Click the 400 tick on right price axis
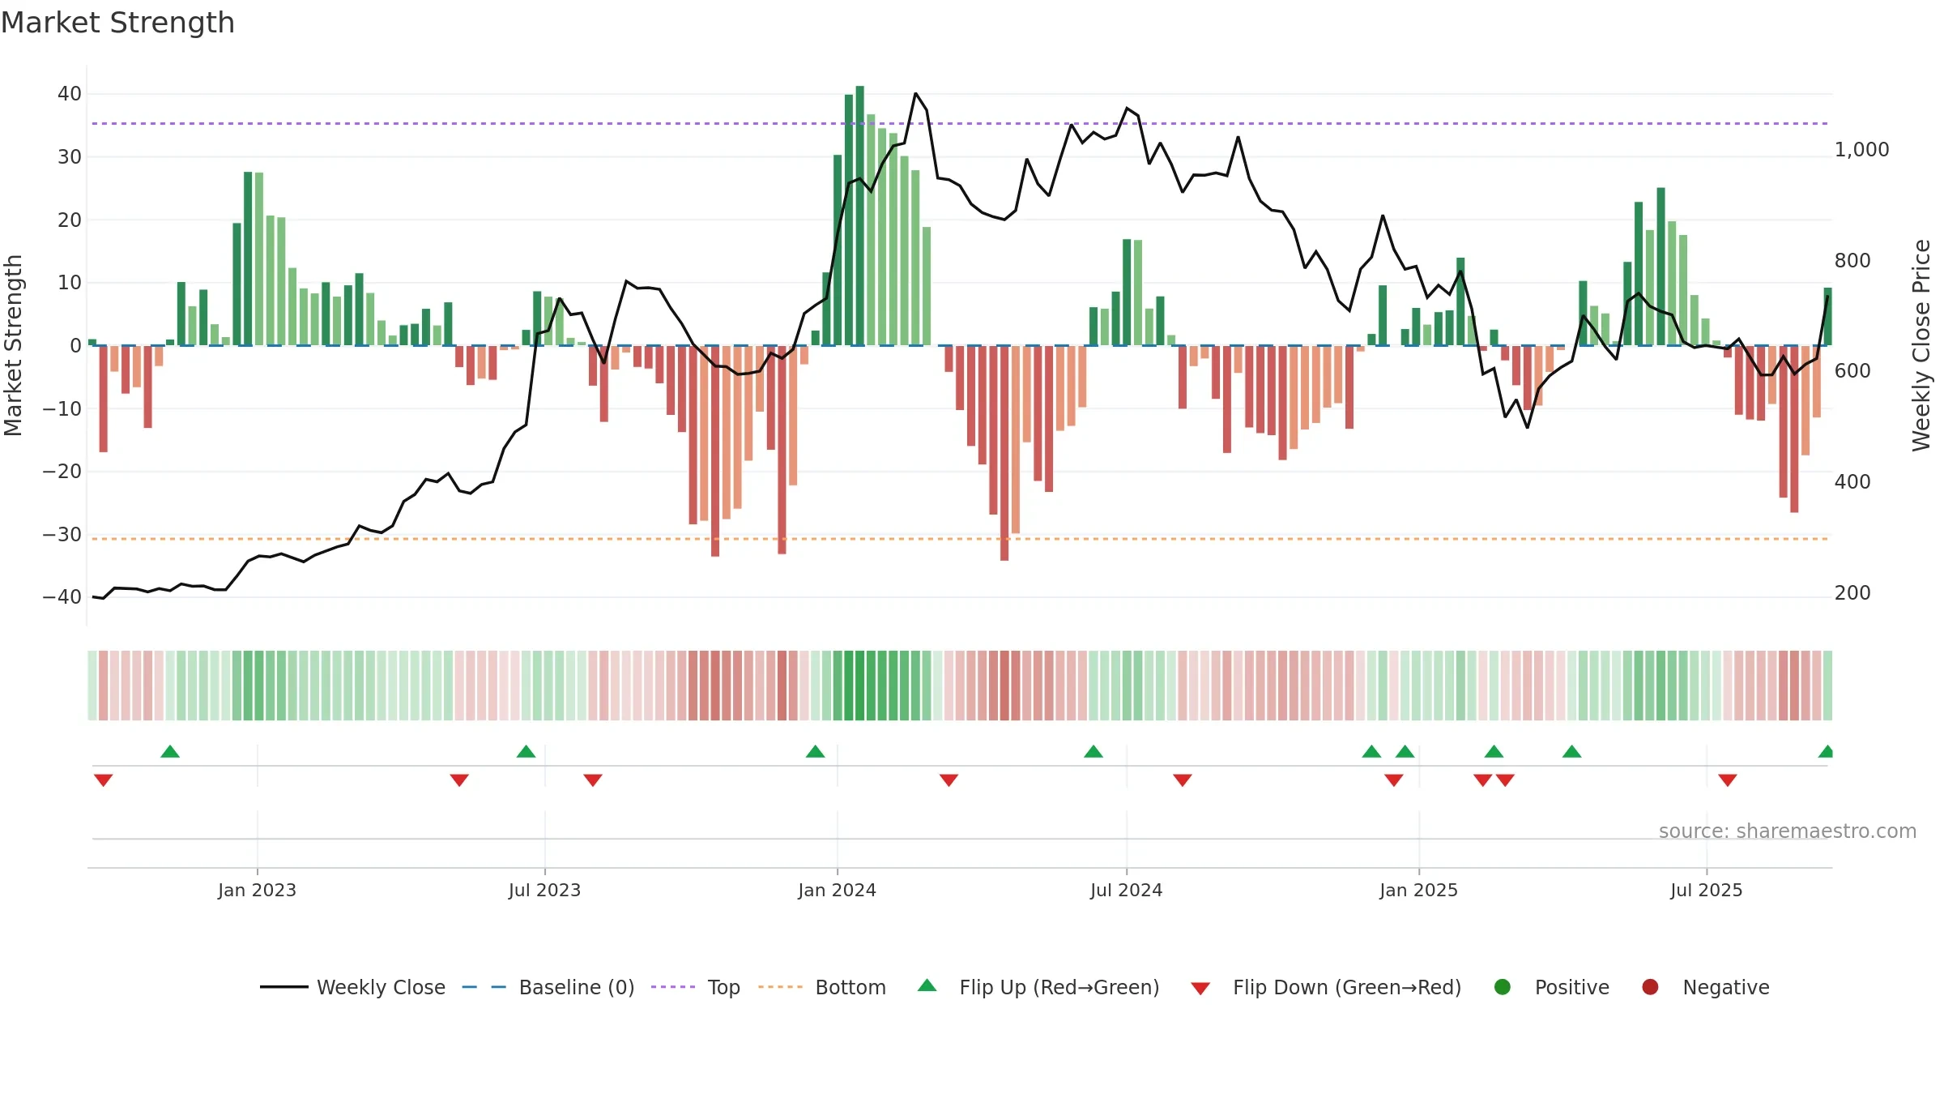Image resolution: width=1944 pixels, height=1094 pixels. 1852,482
